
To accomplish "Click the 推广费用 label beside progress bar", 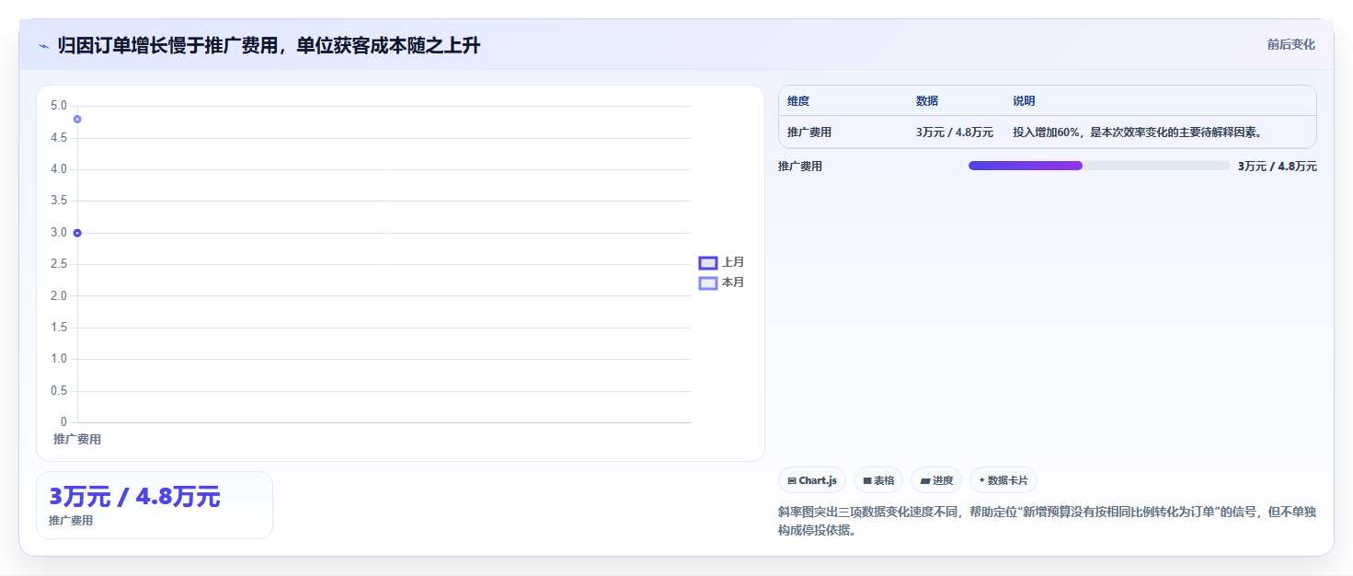I will [800, 167].
